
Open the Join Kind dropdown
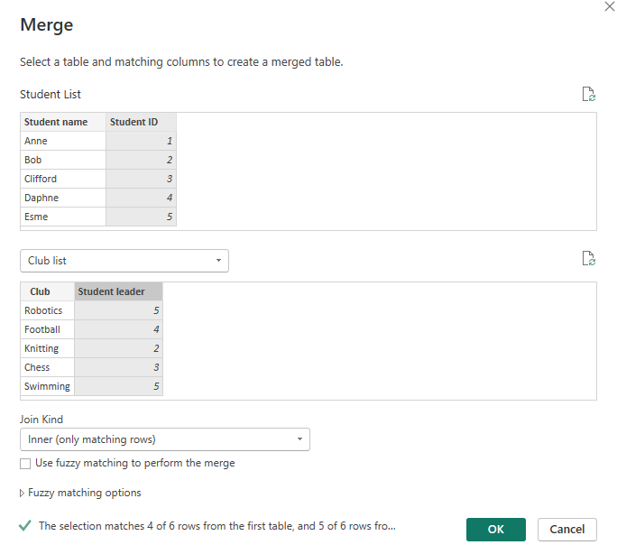pos(164,439)
